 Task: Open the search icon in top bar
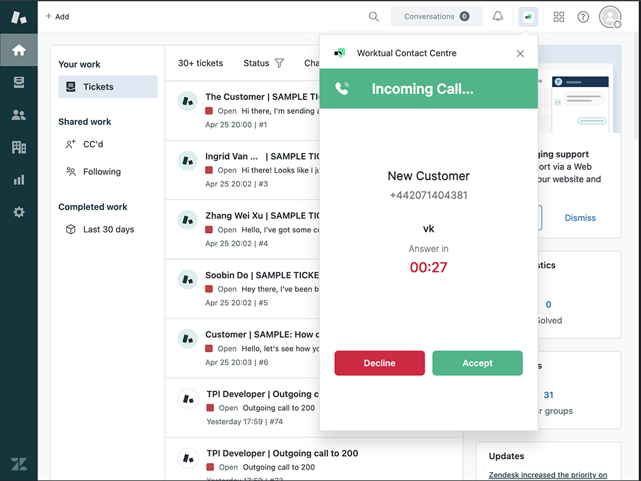374,17
